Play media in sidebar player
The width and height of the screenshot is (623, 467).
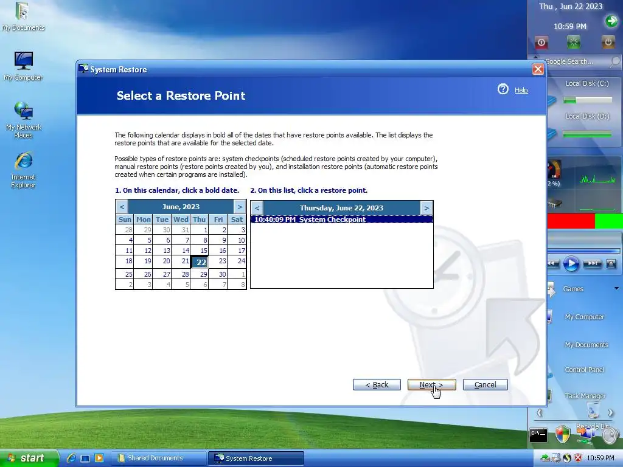(571, 264)
